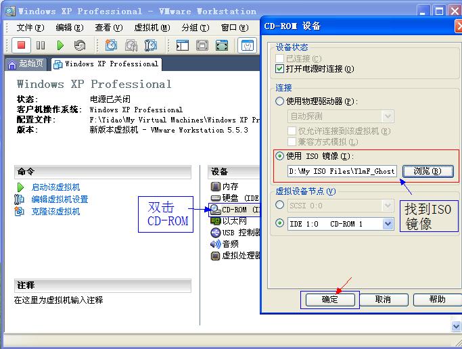Click the 确定 OK button
This screenshot has height=349, width=462.
330,300
